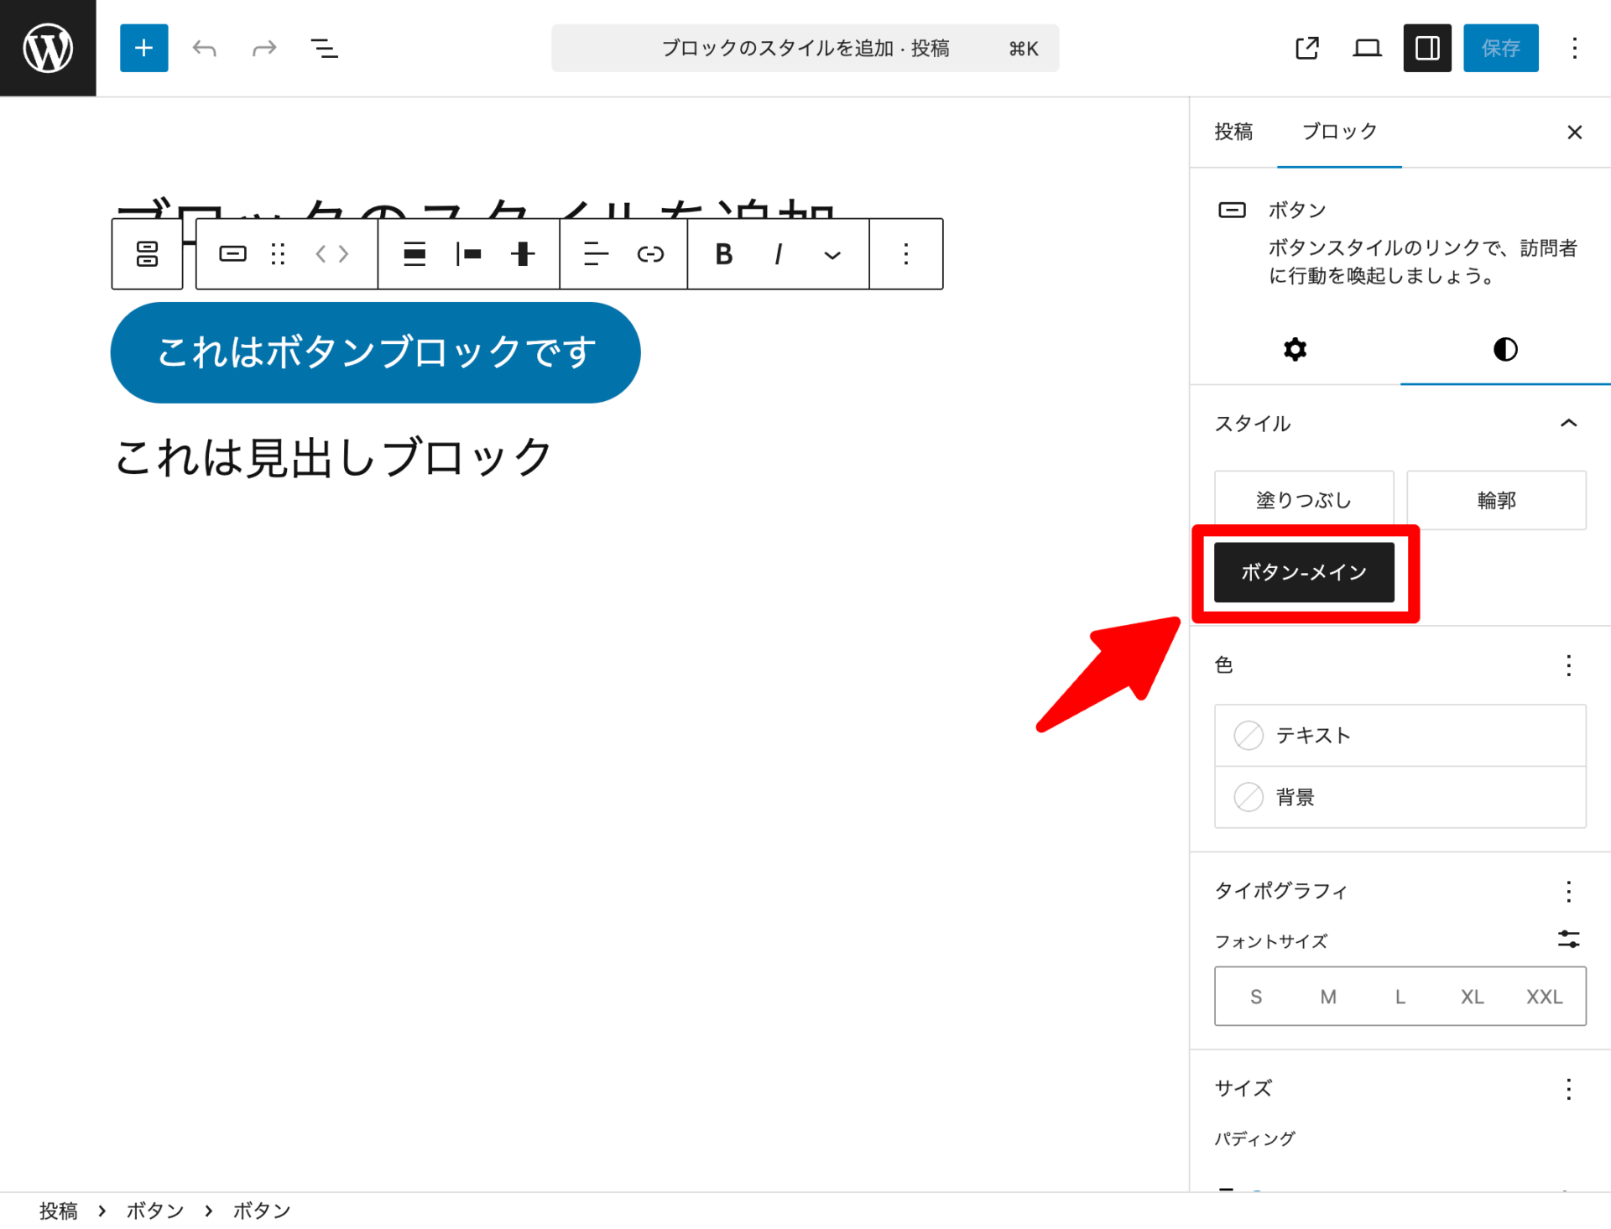Open more rich text controls dropdown
The width and height of the screenshot is (1611, 1229).
point(832,254)
